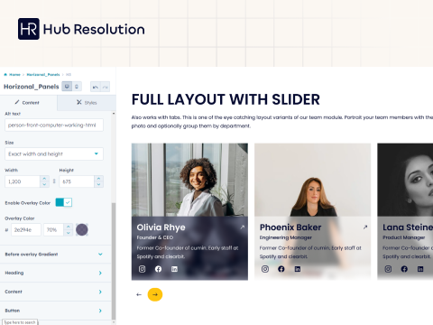
Task: Click the Horizonal_Panels module title
Action: pyautogui.click(x=32, y=87)
